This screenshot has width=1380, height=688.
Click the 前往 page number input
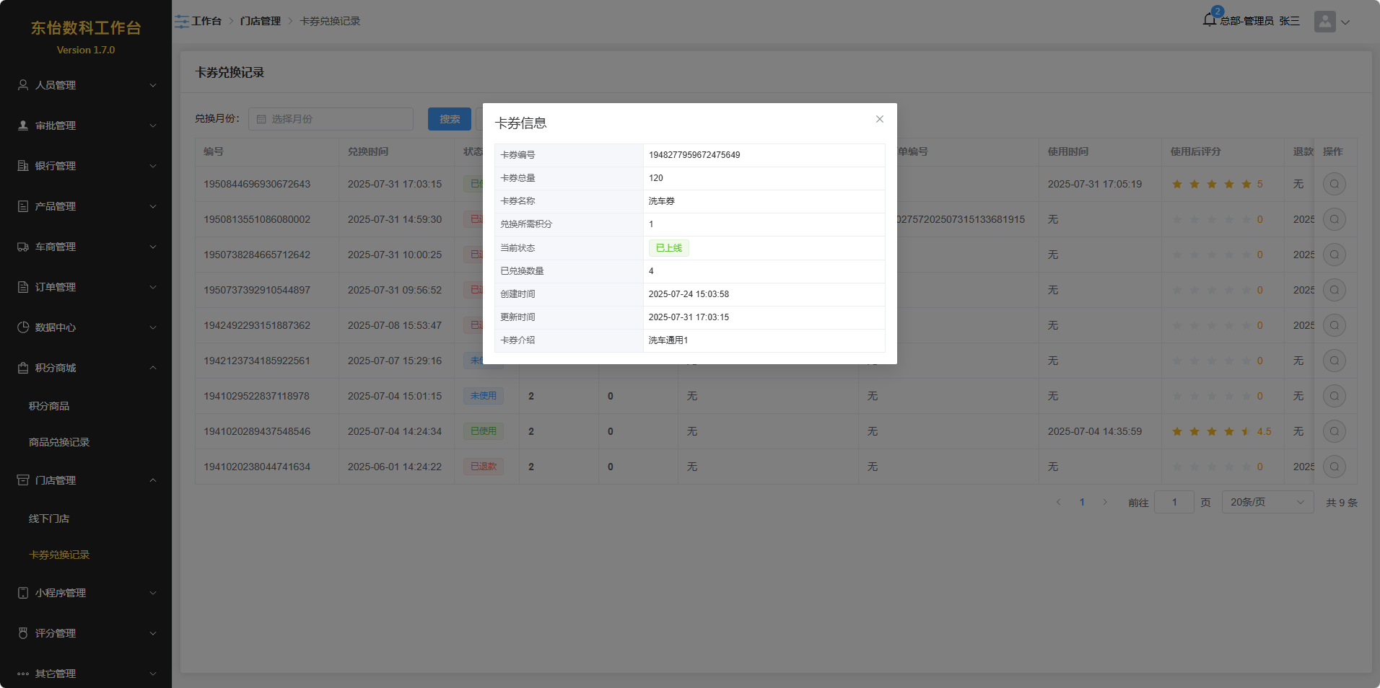point(1174,503)
